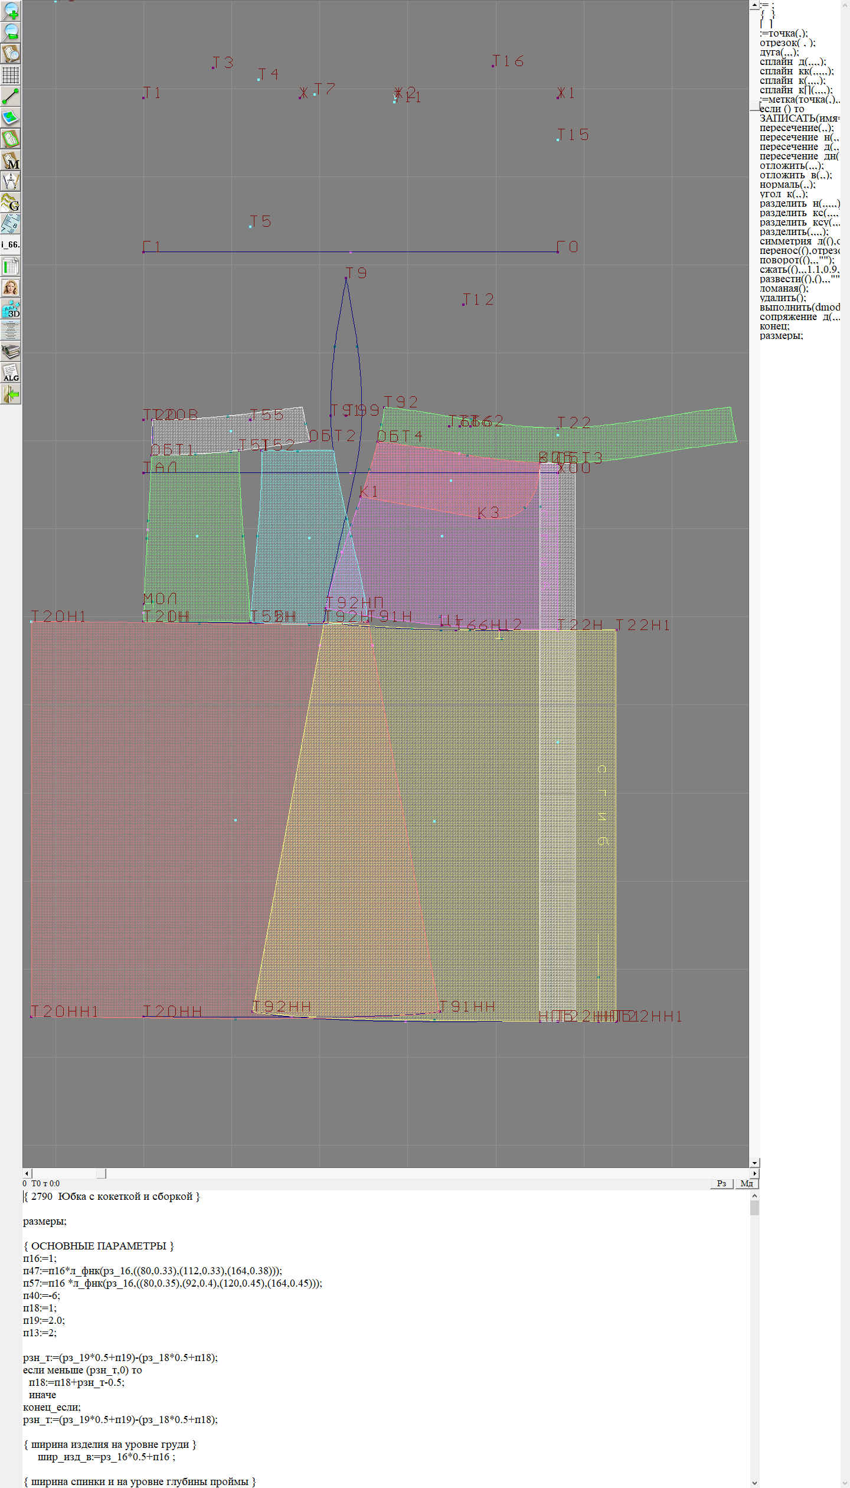Image resolution: width=850 pixels, height=1488 pixels.
Task: Open the woman portrait icon
Action: pyautogui.click(x=11, y=288)
